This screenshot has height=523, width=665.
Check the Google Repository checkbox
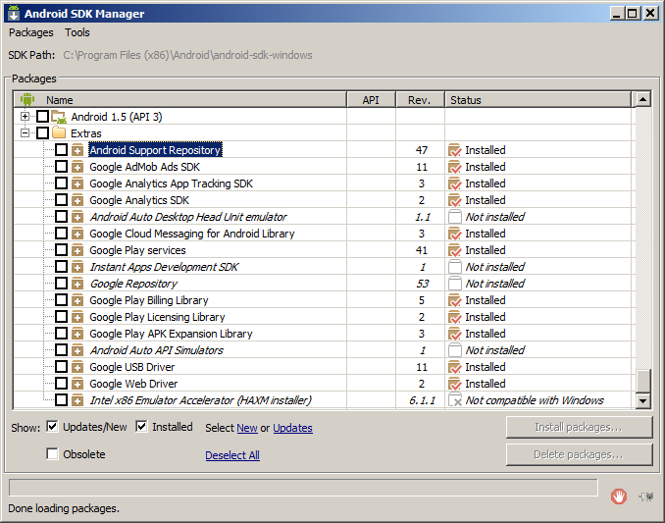click(x=61, y=284)
